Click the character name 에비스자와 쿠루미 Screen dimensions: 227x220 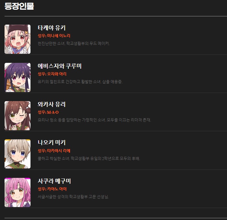[x=60, y=66]
